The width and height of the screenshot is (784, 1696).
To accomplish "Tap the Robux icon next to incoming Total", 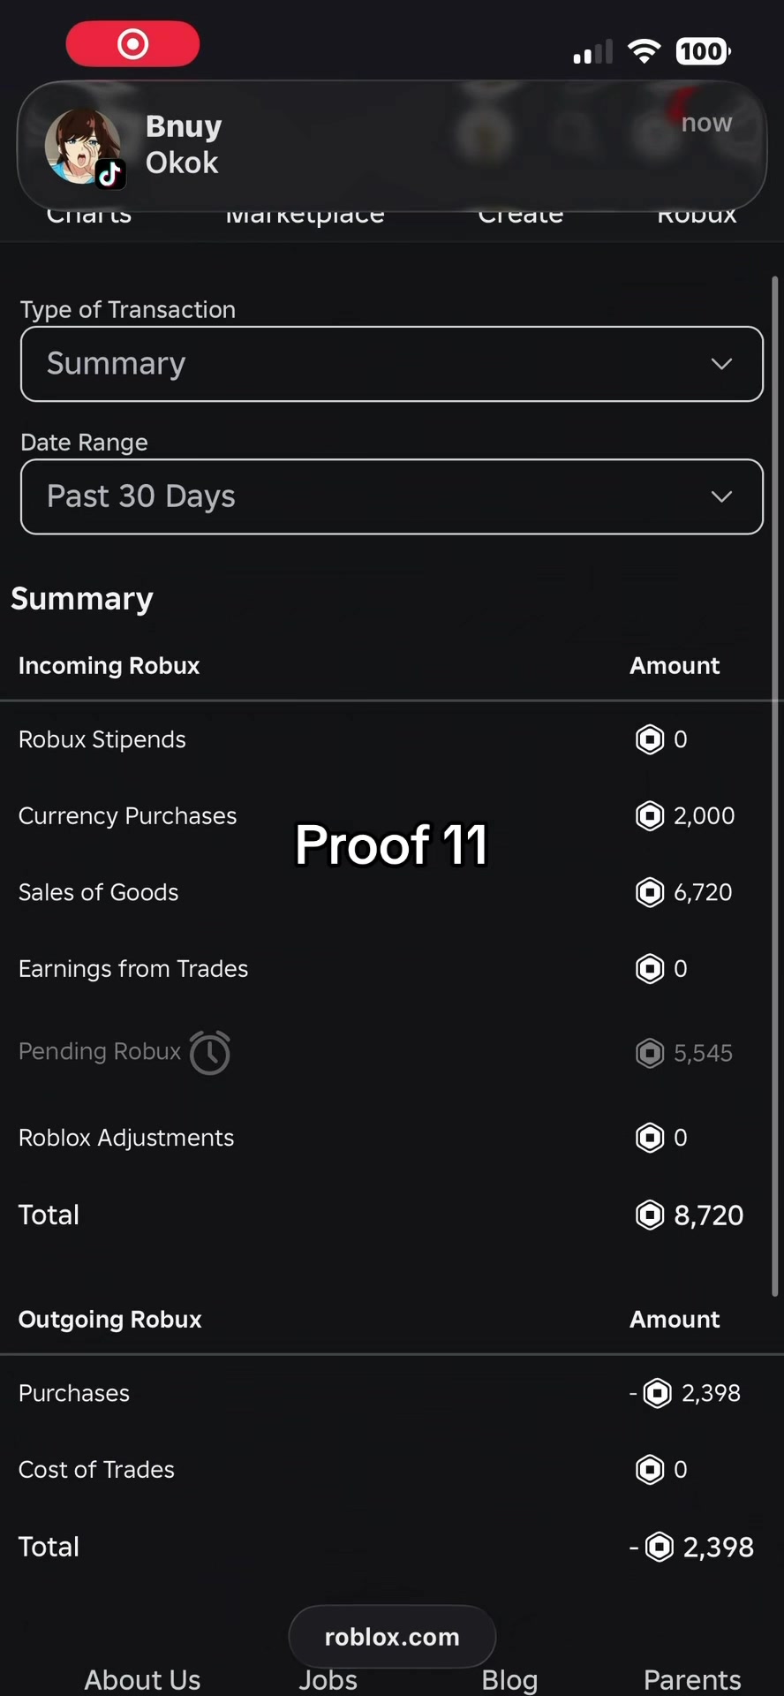I will [650, 1215].
